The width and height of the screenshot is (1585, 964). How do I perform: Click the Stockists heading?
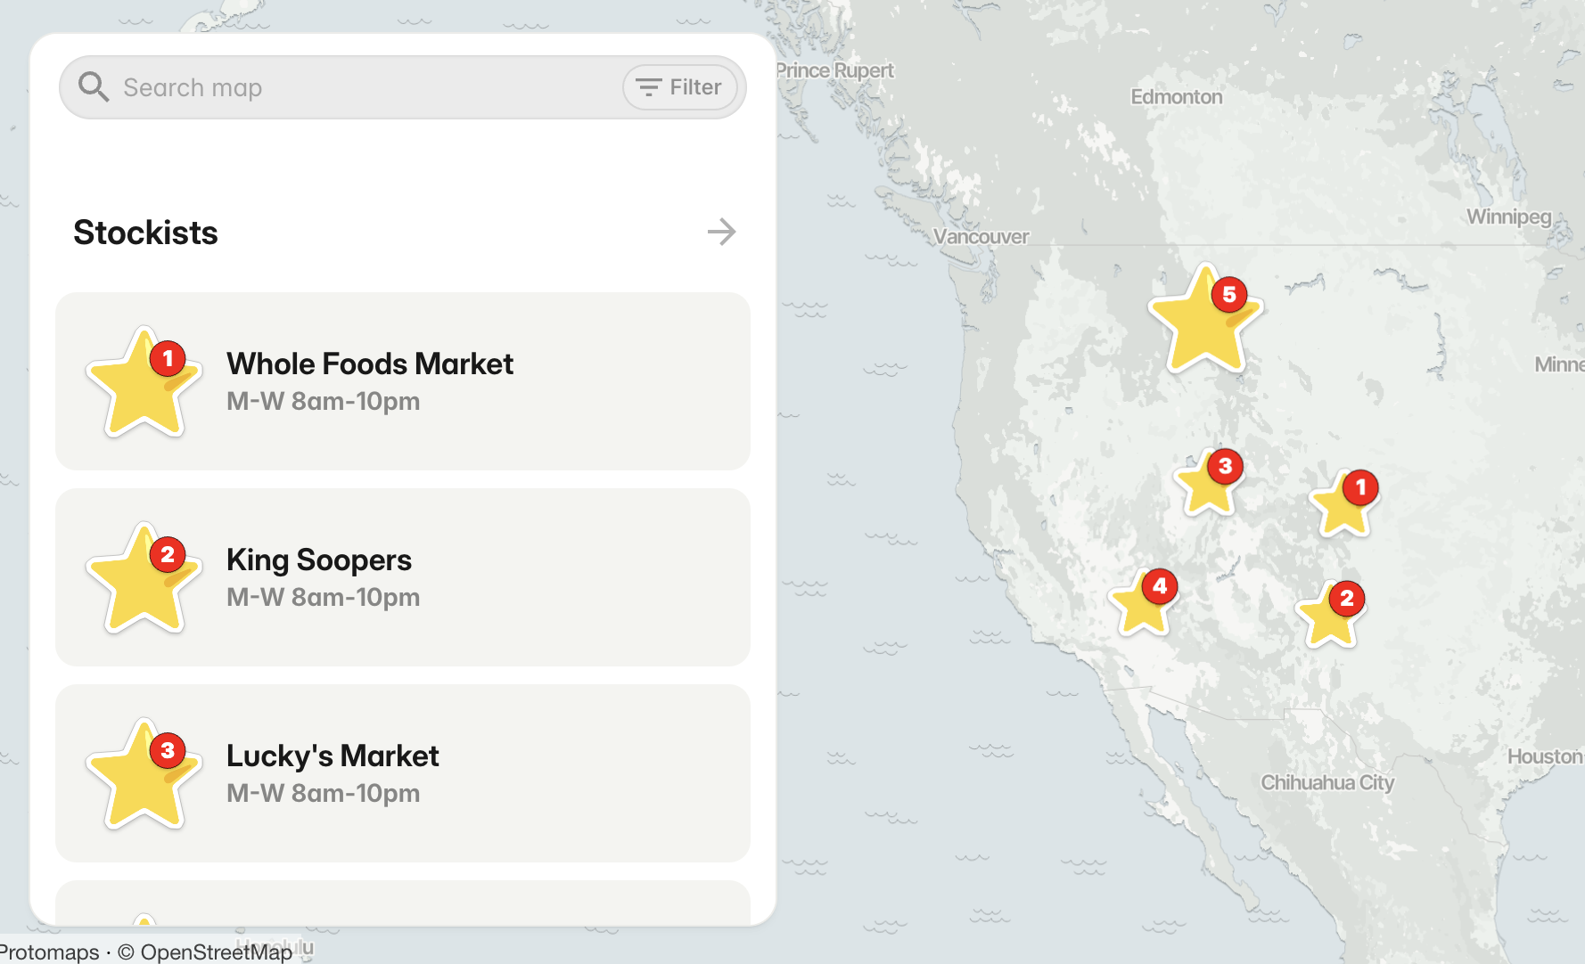point(145,232)
